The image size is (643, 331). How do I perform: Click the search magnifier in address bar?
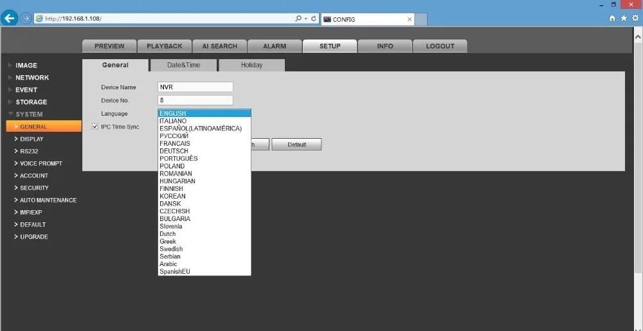coord(298,19)
